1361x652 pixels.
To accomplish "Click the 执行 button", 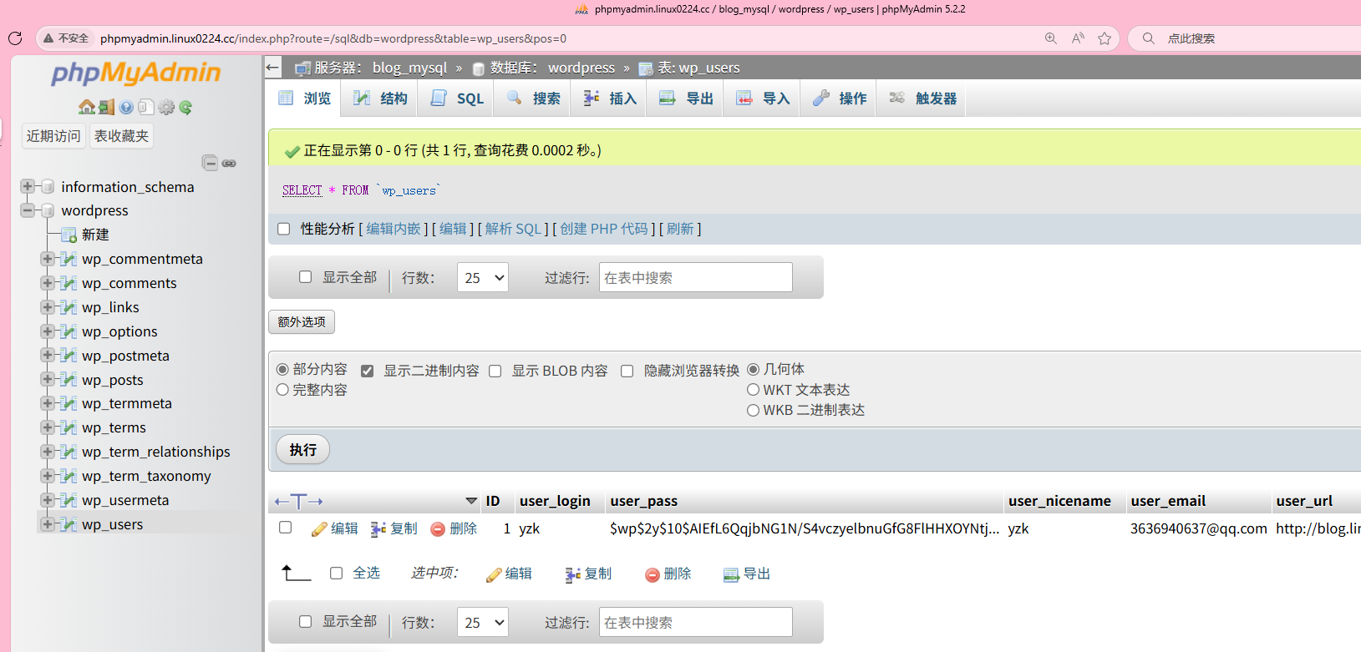I will click(x=302, y=450).
